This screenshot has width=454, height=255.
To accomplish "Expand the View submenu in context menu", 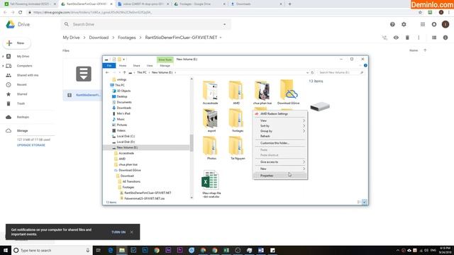I will tap(304, 120).
